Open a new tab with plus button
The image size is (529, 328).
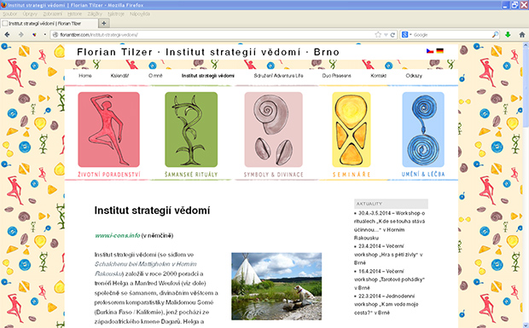pos(104,23)
